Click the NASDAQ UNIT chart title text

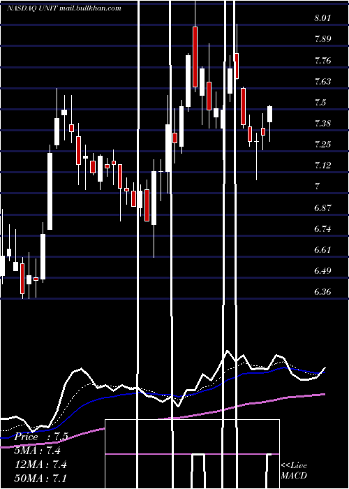[64, 8]
